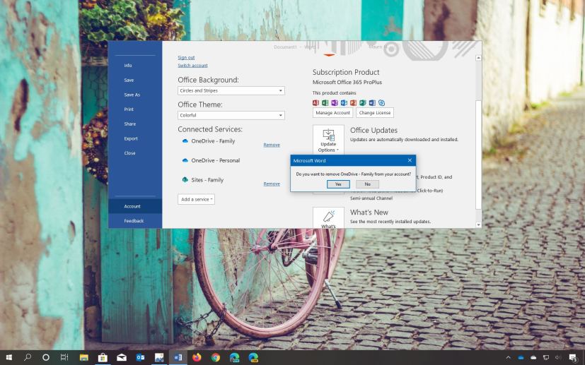
Task: Click the Subscription Product heading
Action: tap(346, 72)
